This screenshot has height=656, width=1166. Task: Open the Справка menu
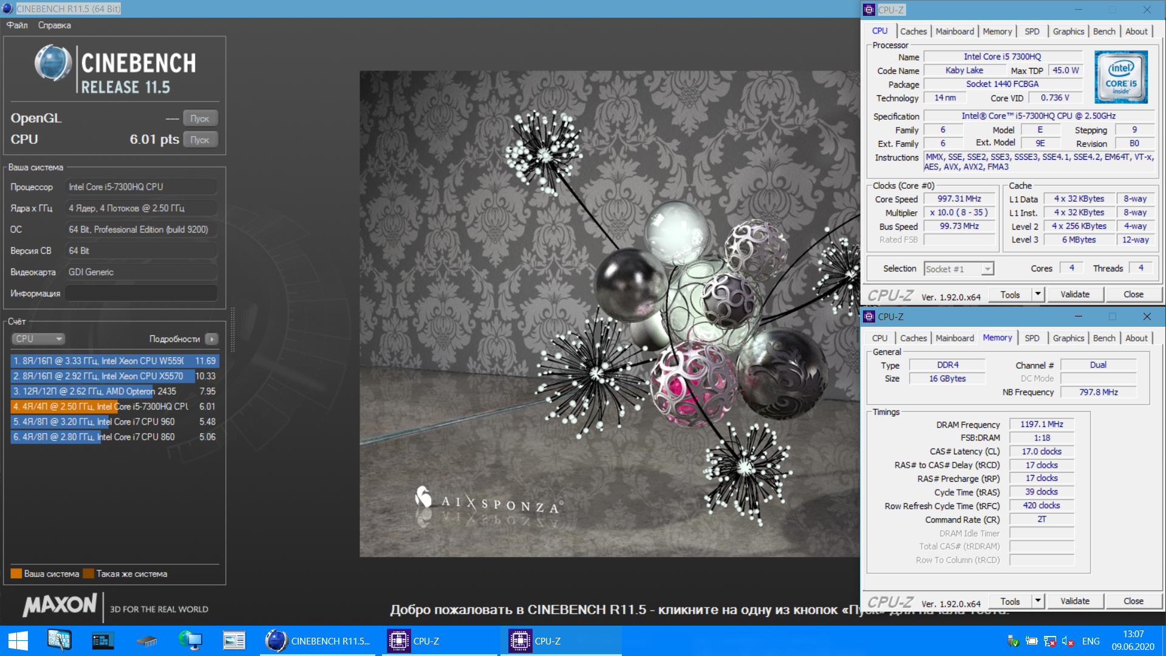click(x=55, y=25)
